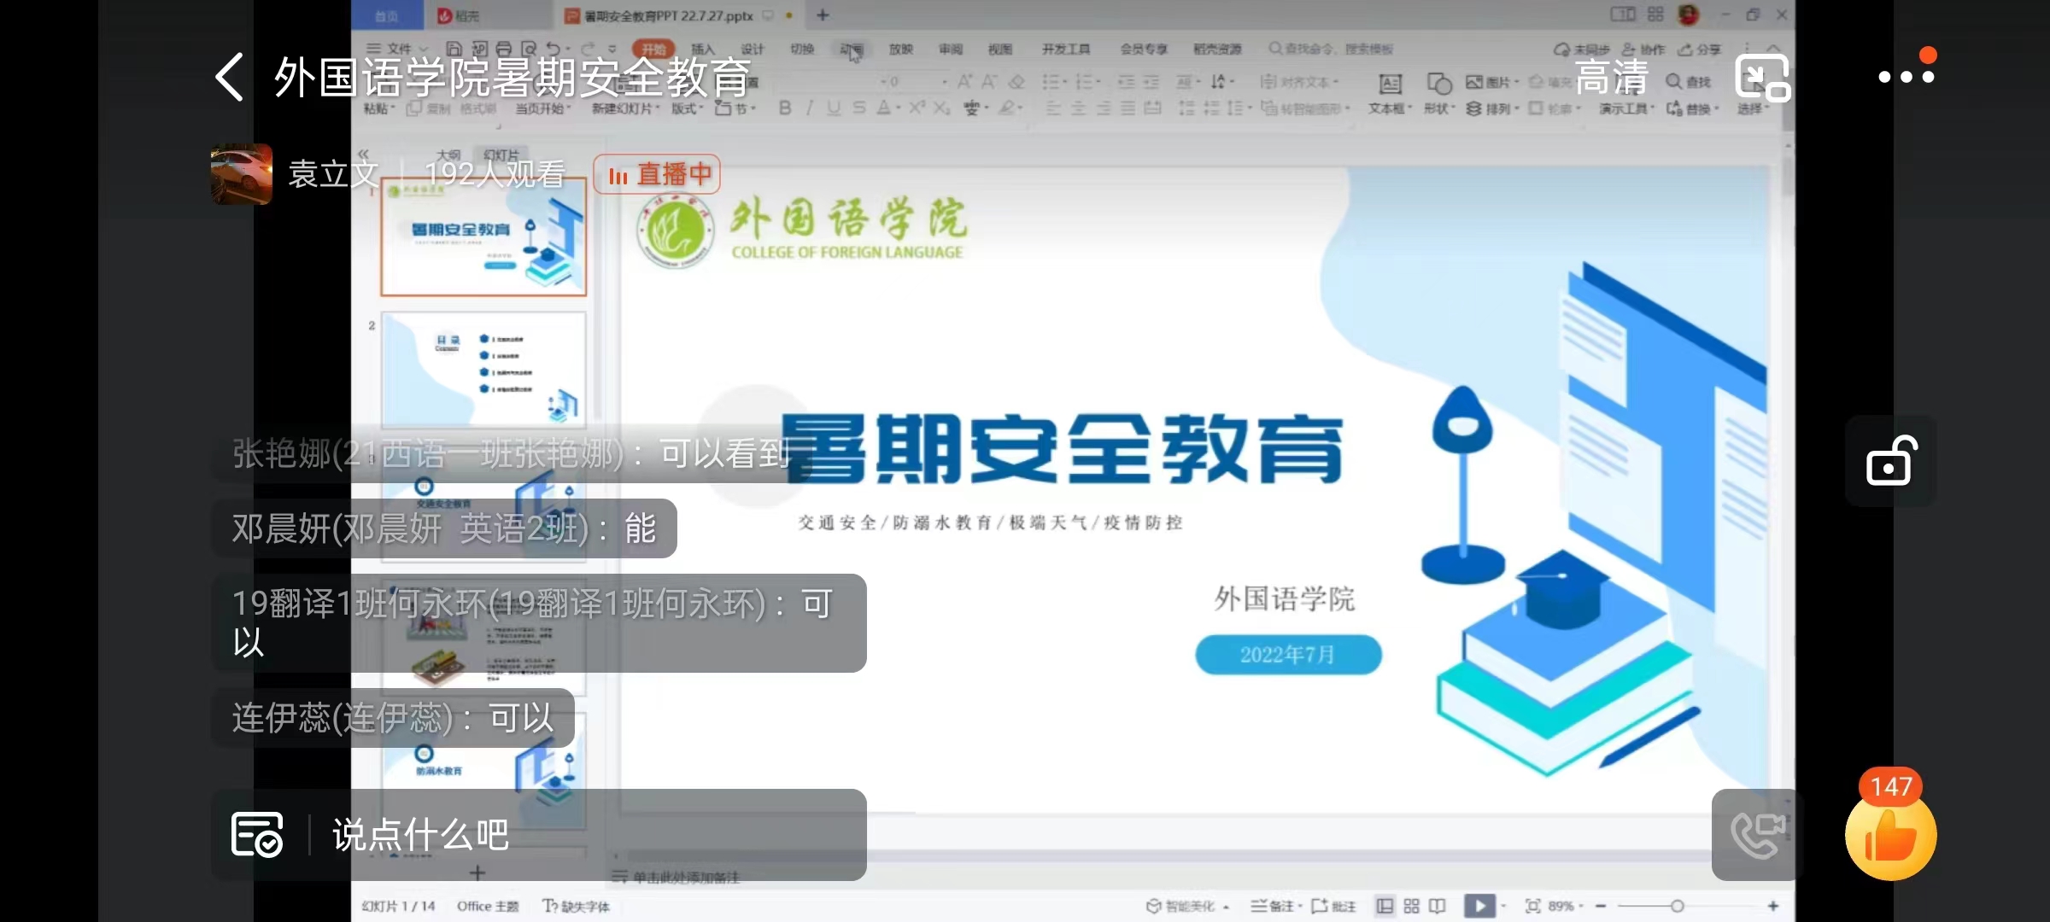Switch to the 插入 ribbon tab
2050x922 pixels.
pyautogui.click(x=702, y=50)
